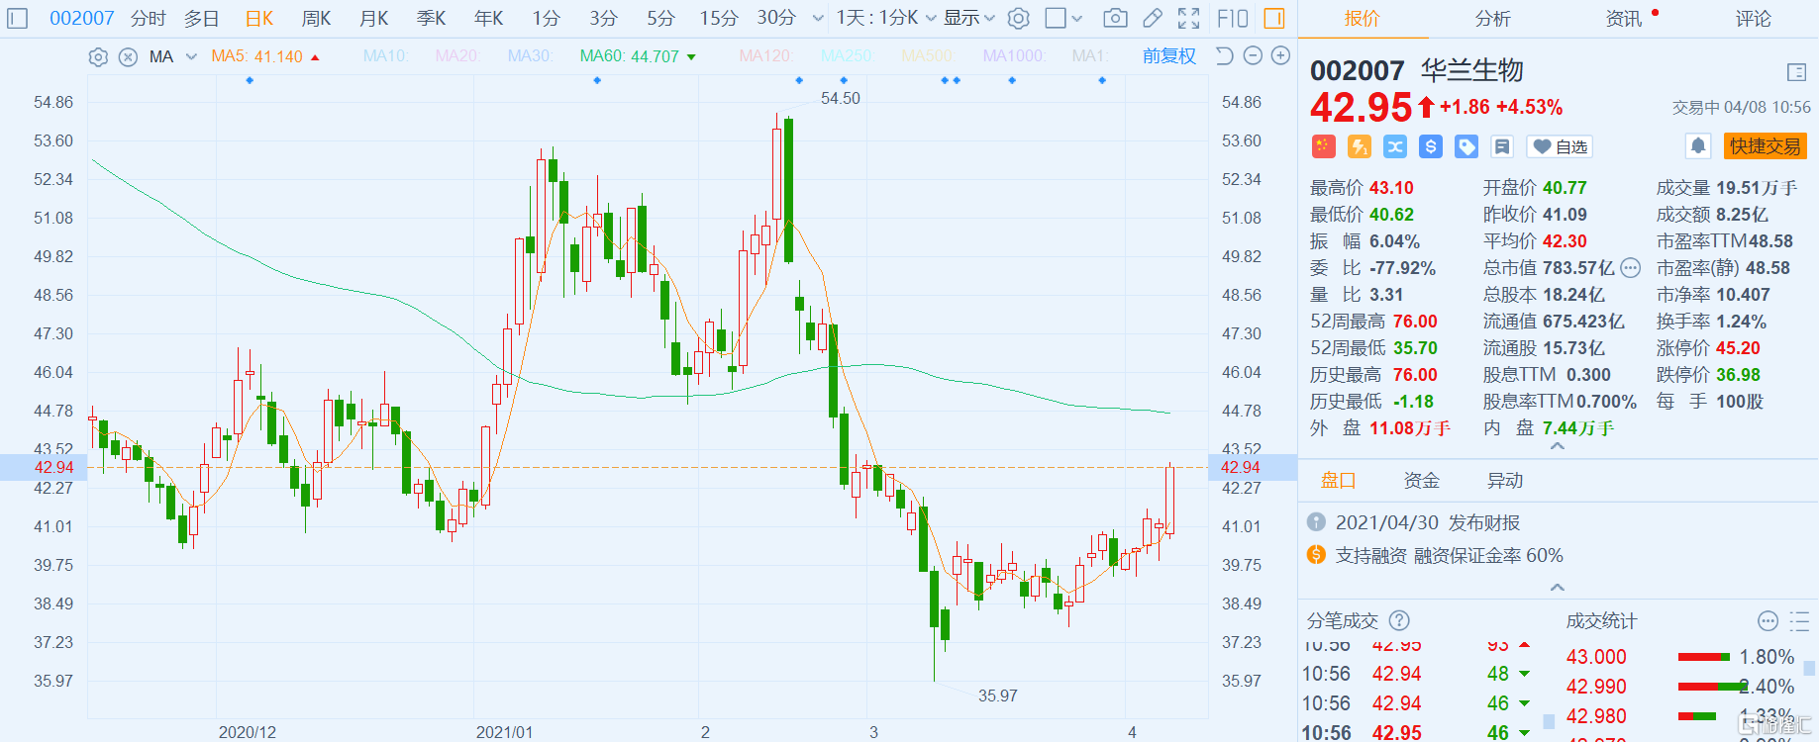Zoom in chart with plus icon
The width and height of the screenshot is (1819, 742).
click(1280, 56)
